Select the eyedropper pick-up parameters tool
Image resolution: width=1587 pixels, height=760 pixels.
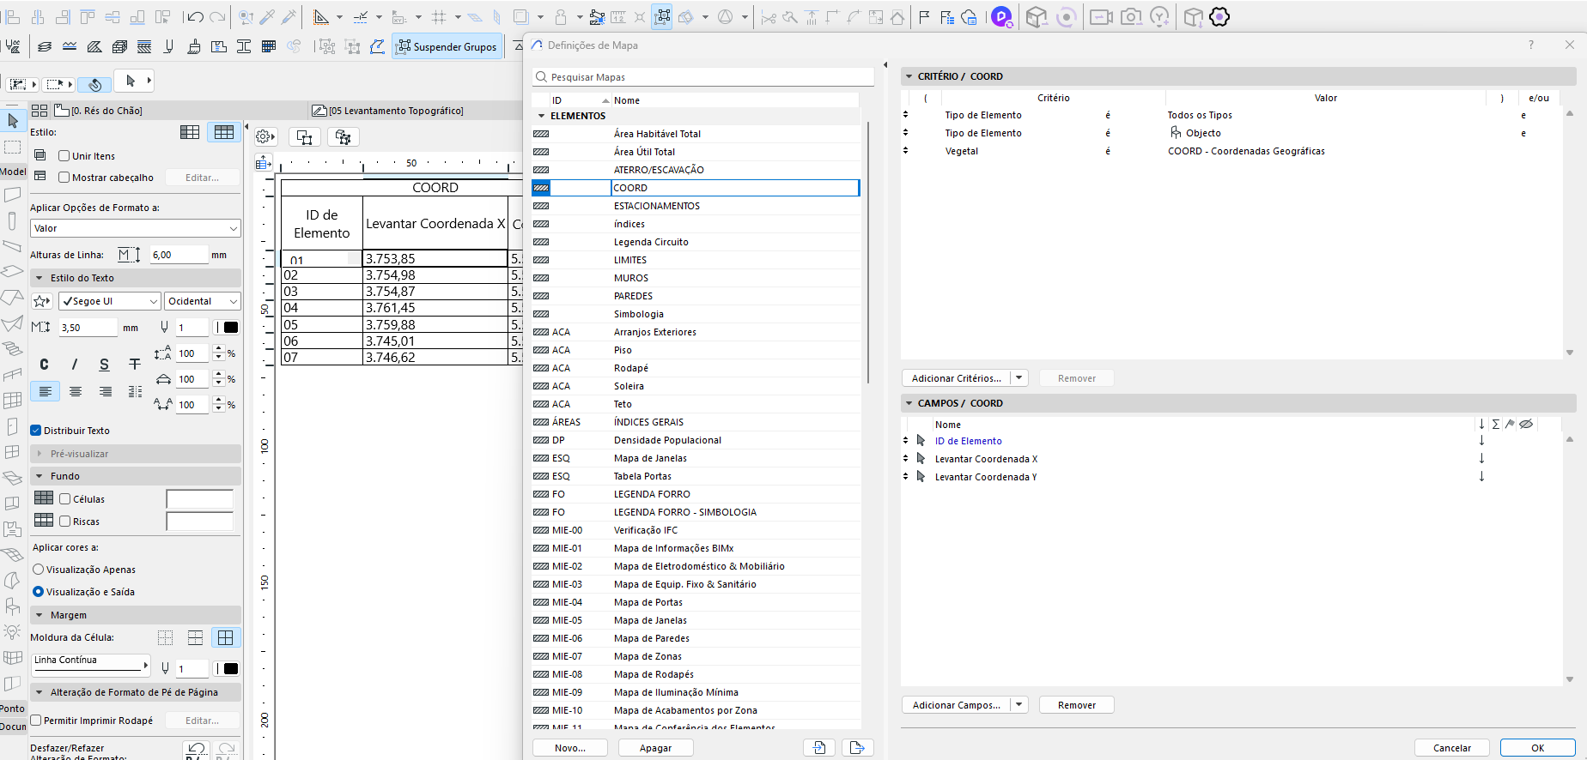tap(267, 16)
